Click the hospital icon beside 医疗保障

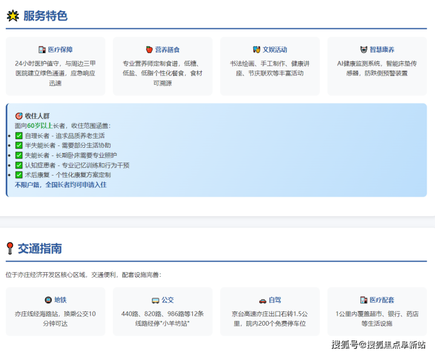pyautogui.click(x=42, y=50)
